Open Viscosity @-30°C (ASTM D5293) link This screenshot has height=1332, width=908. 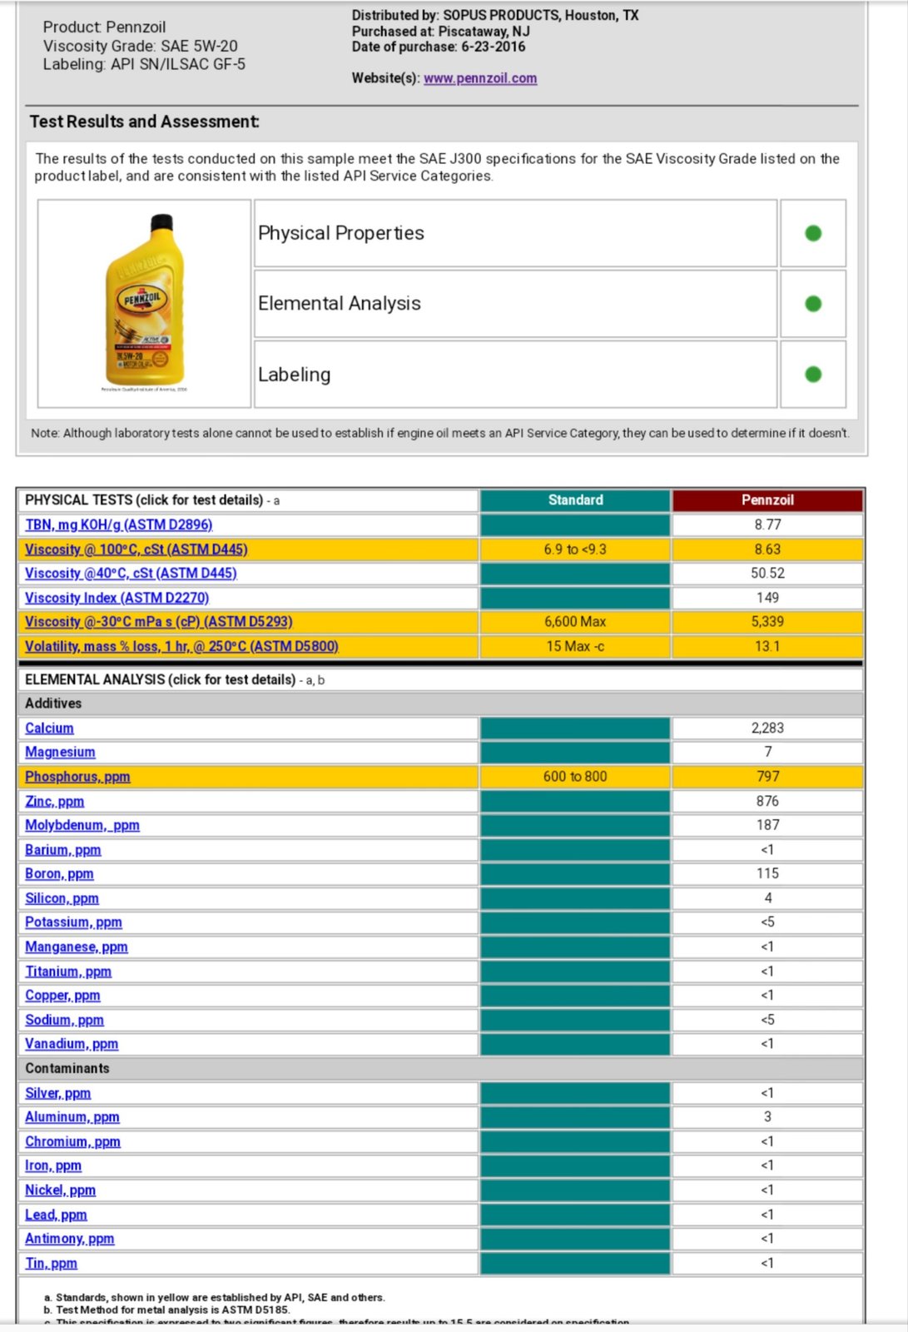tap(159, 622)
